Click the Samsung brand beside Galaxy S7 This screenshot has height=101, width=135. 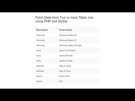pos(40,40)
